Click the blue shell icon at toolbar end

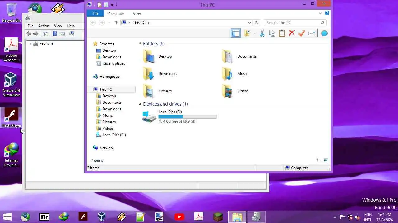pos(324,33)
